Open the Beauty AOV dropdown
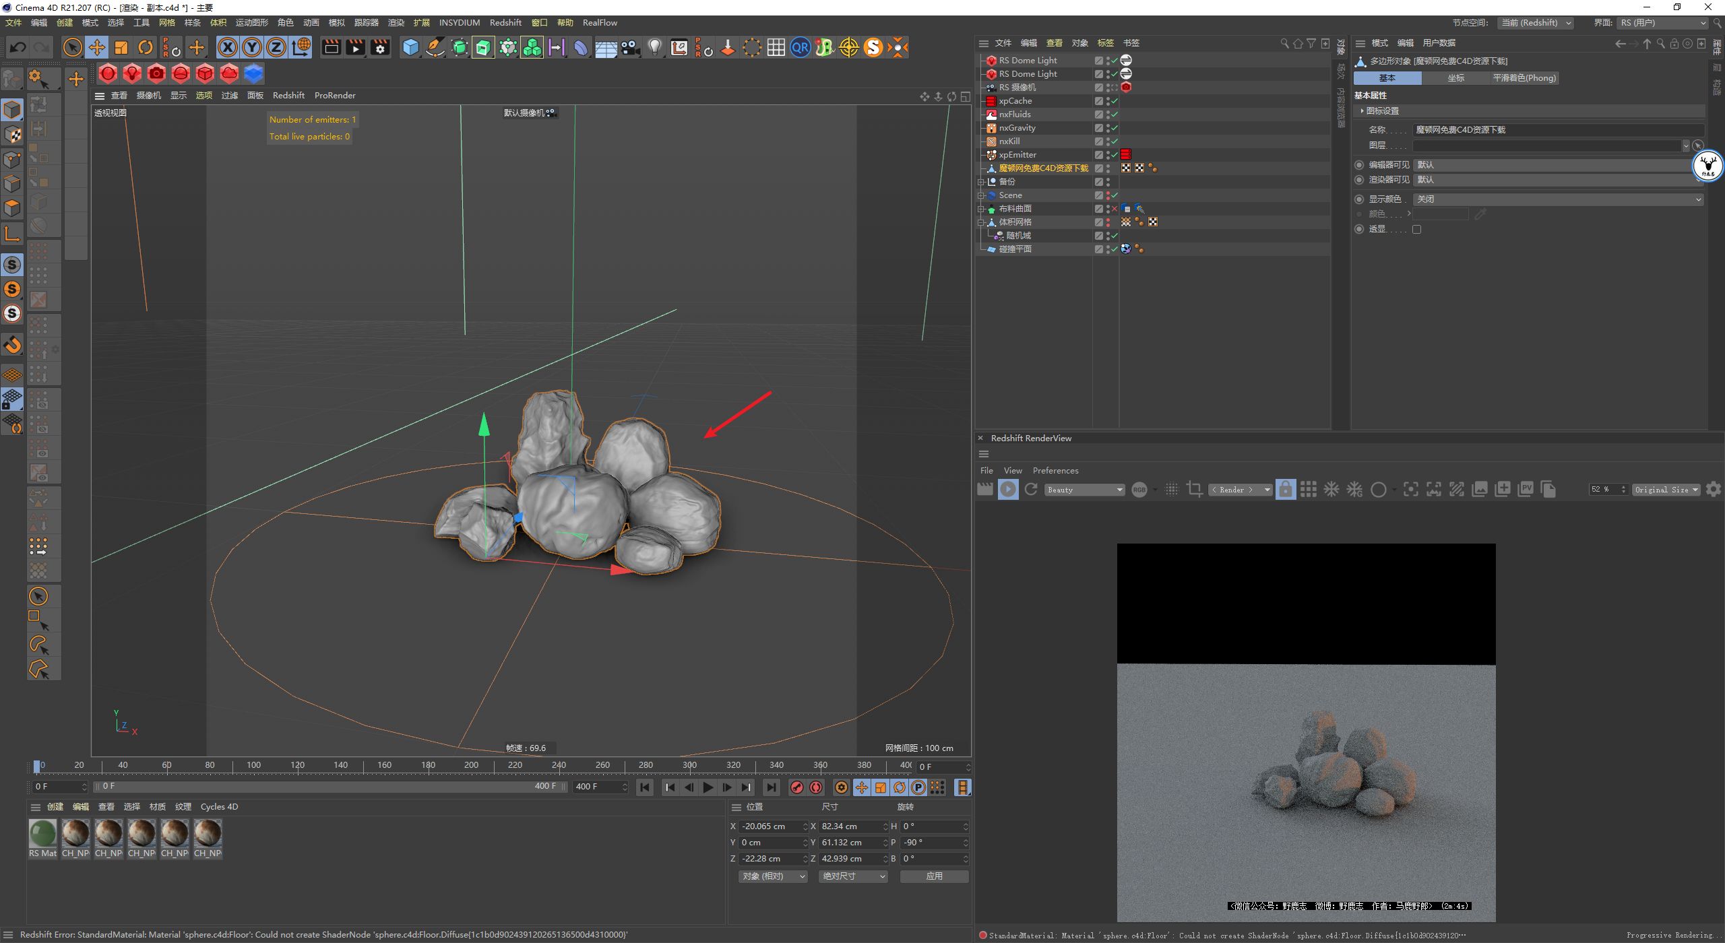This screenshot has width=1725, height=943. (x=1084, y=490)
